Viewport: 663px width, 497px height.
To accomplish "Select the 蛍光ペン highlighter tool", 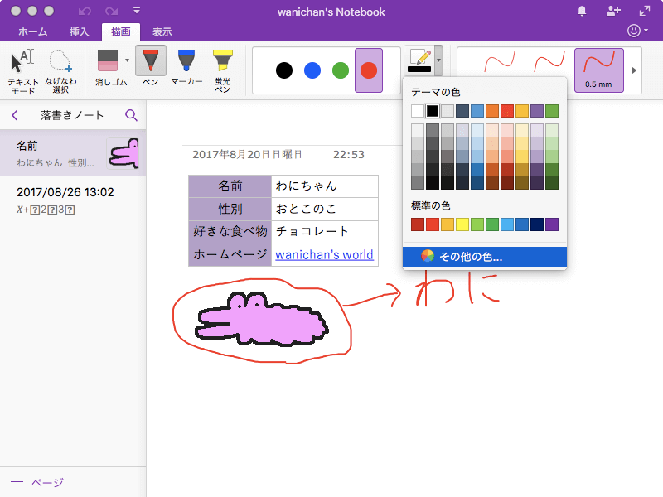I will 222,70.
